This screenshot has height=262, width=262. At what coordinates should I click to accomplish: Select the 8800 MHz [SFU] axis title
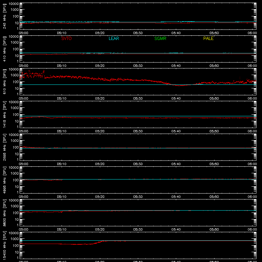tap(4, 213)
